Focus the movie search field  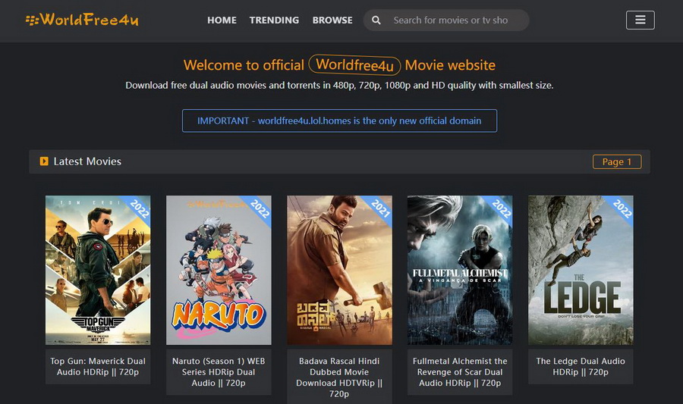point(446,20)
